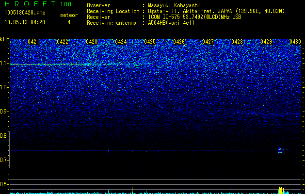Click the bright meteor echo near 0429

coord(282,150)
